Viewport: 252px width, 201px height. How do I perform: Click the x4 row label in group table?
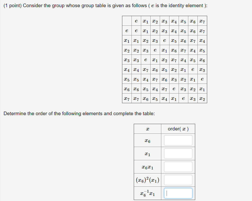[x=127, y=70]
